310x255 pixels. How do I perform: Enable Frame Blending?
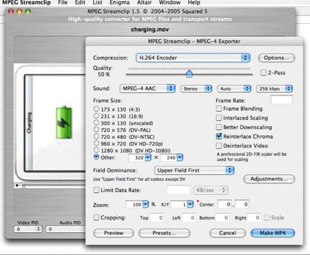pyautogui.click(x=219, y=109)
